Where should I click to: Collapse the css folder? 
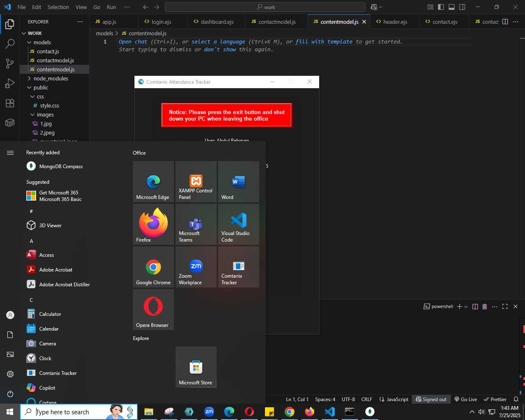click(x=54, y=96)
